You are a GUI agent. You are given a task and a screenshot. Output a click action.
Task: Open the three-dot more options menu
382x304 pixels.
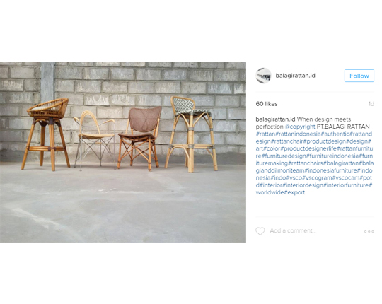click(x=369, y=231)
